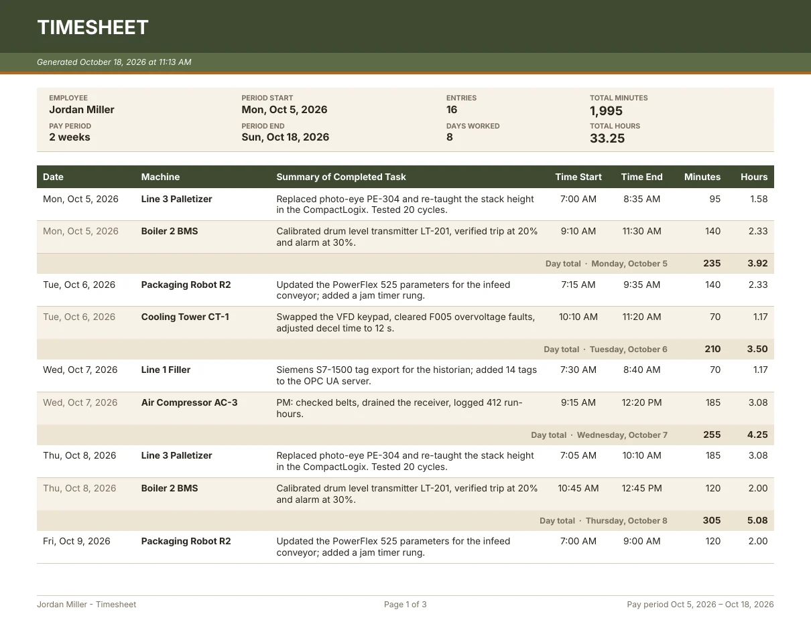Click the 'Air Compressor AC-3' machine cell

(189, 402)
